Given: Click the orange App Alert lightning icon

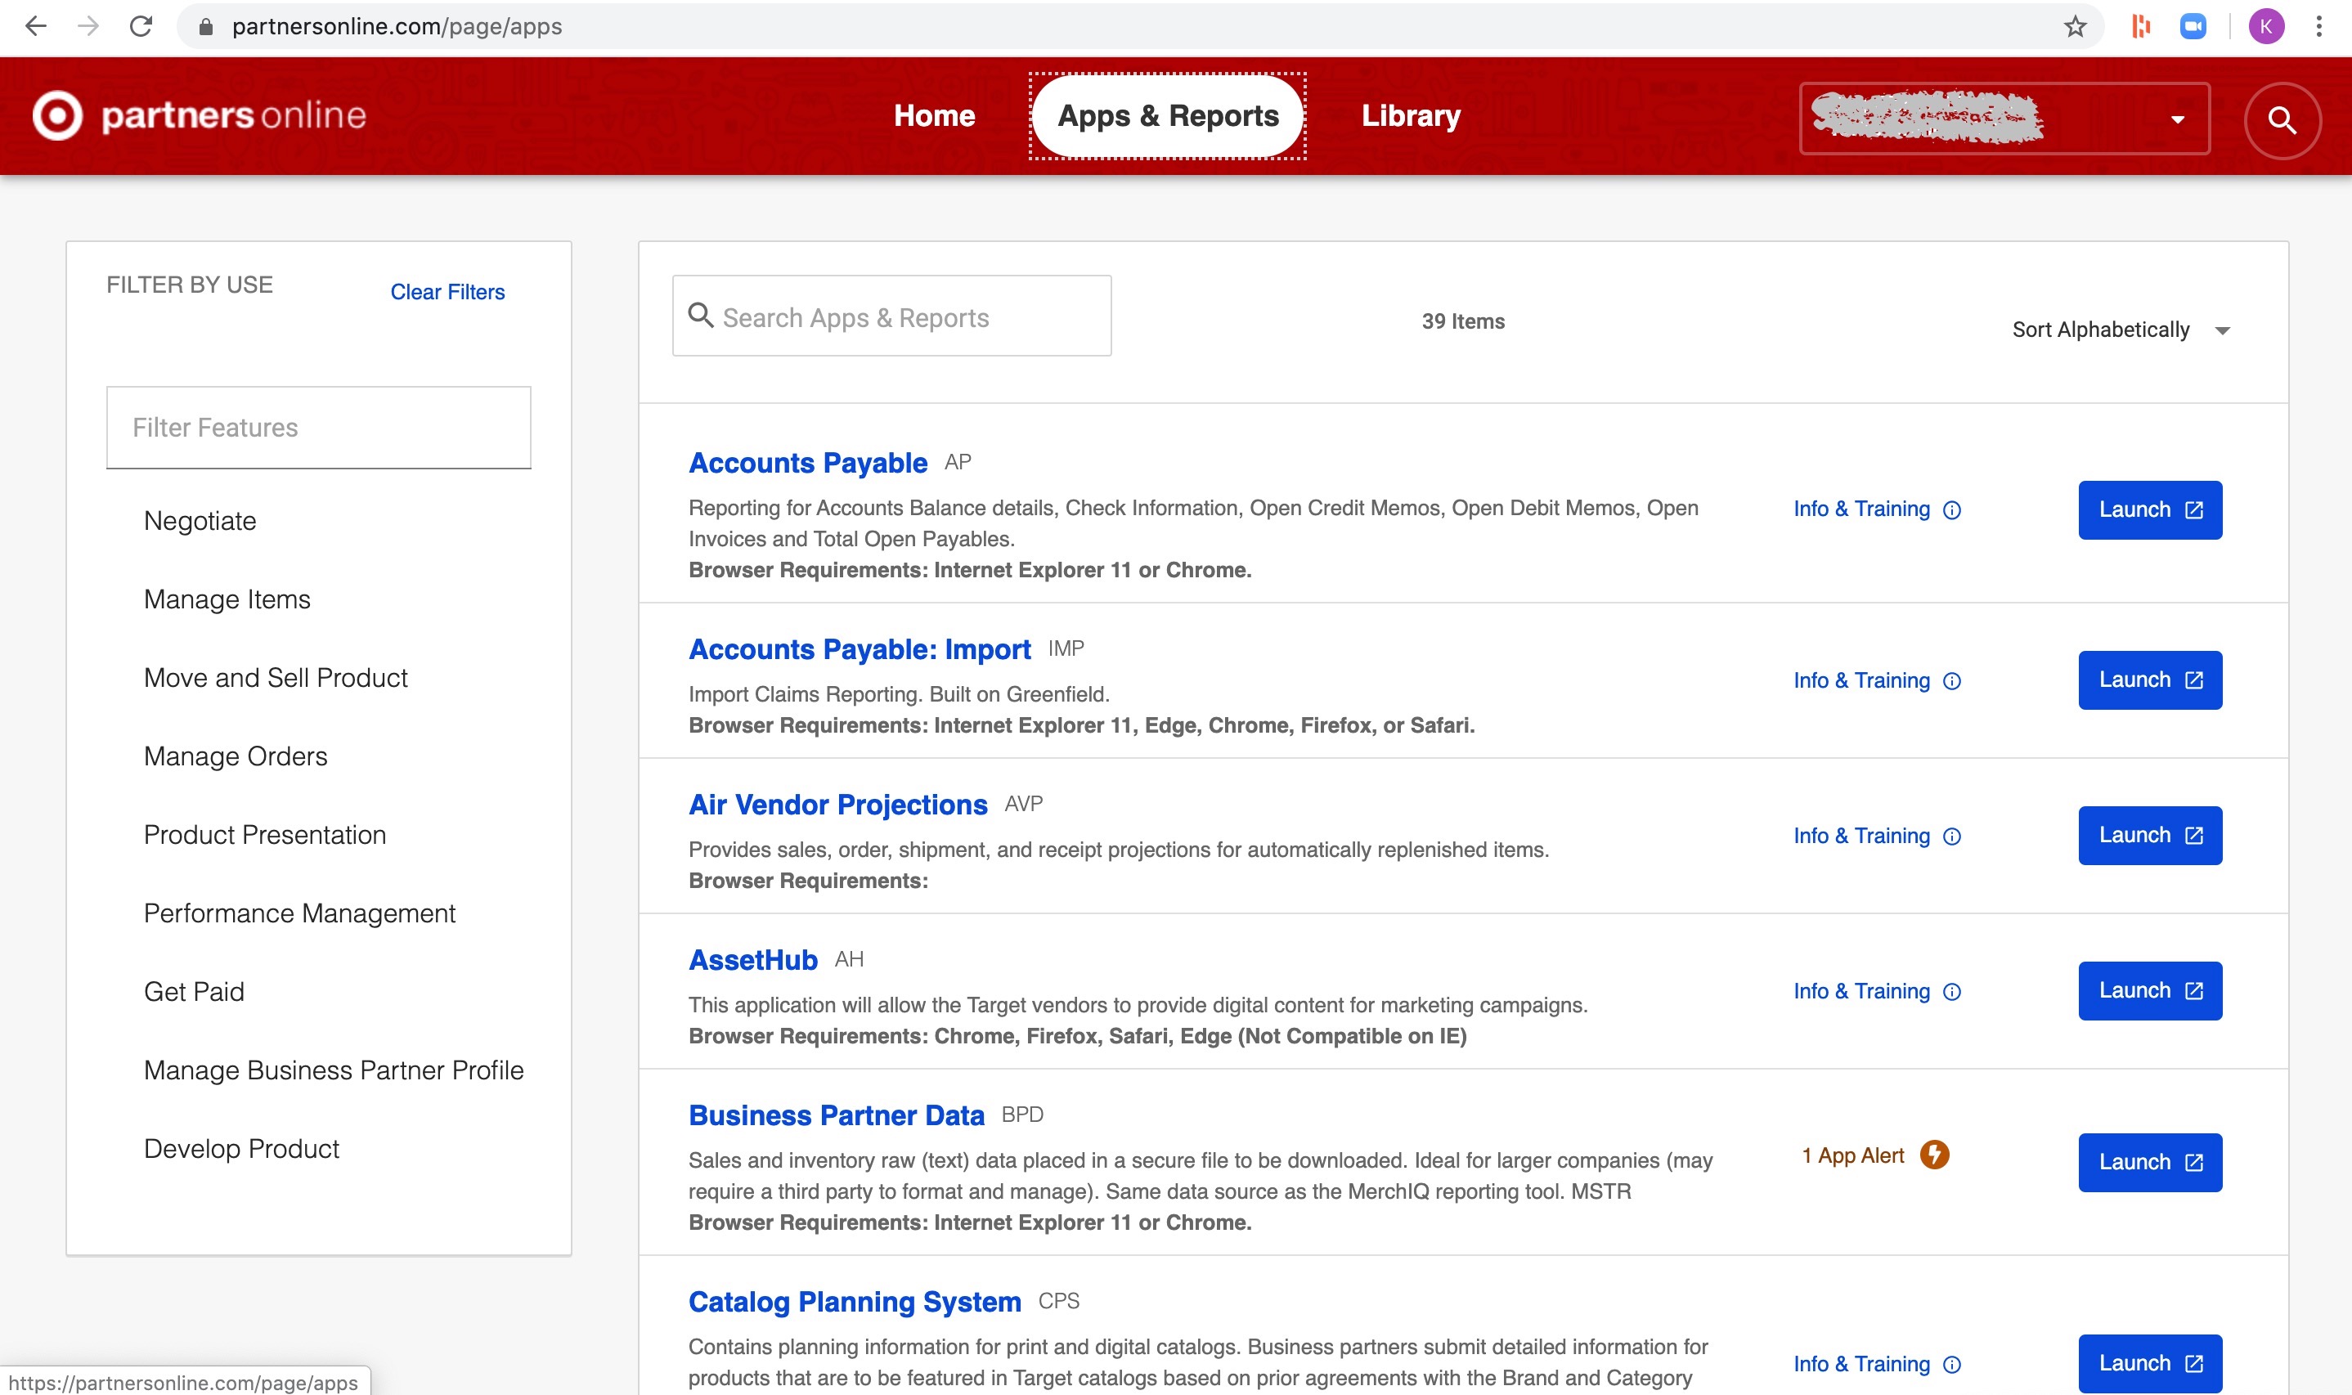Looking at the screenshot, I should (x=1933, y=1155).
